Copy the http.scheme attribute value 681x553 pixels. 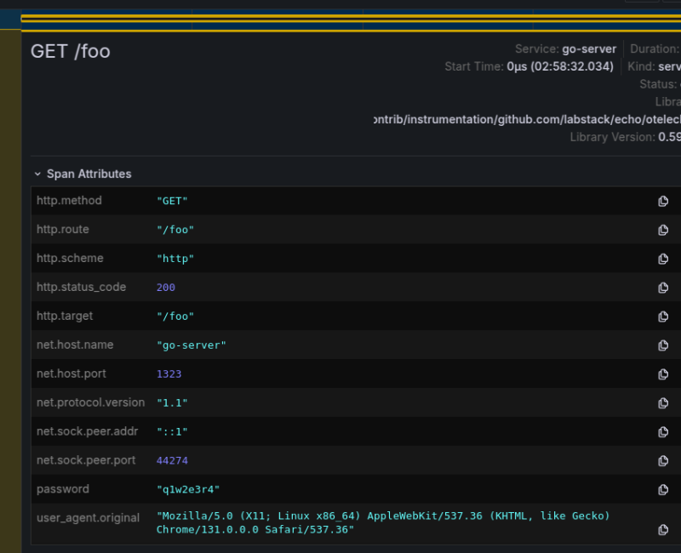pos(663,259)
